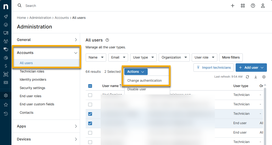This screenshot has width=272, height=145.
Task: Open End user custom fields page
Action: pyautogui.click(x=37, y=104)
